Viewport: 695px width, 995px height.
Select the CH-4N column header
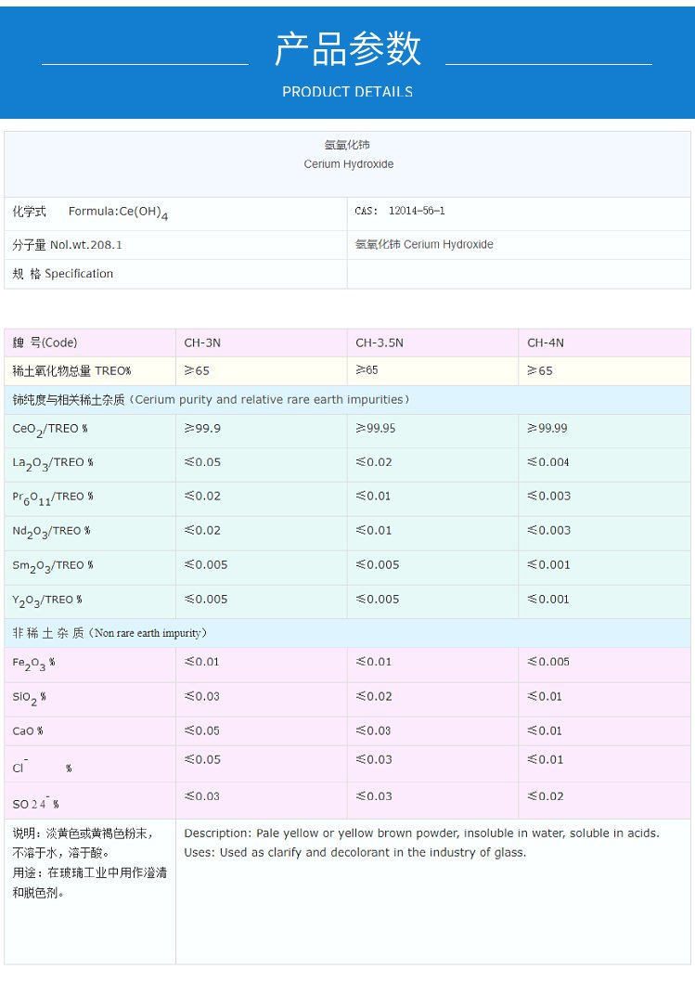pyautogui.click(x=546, y=342)
